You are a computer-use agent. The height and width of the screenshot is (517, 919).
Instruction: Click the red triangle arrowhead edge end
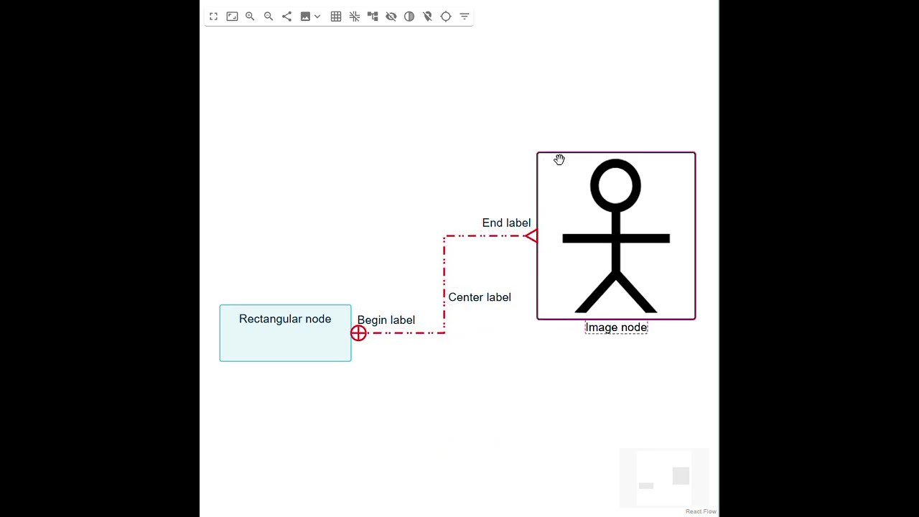pyautogui.click(x=531, y=236)
